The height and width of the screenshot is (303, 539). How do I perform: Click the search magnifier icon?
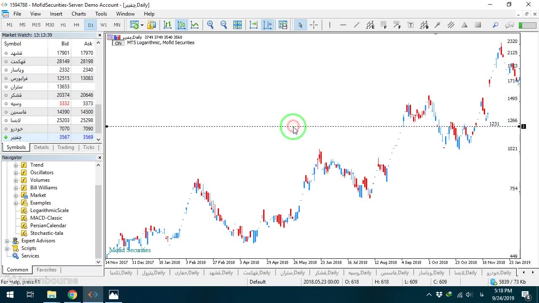(496, 25)
